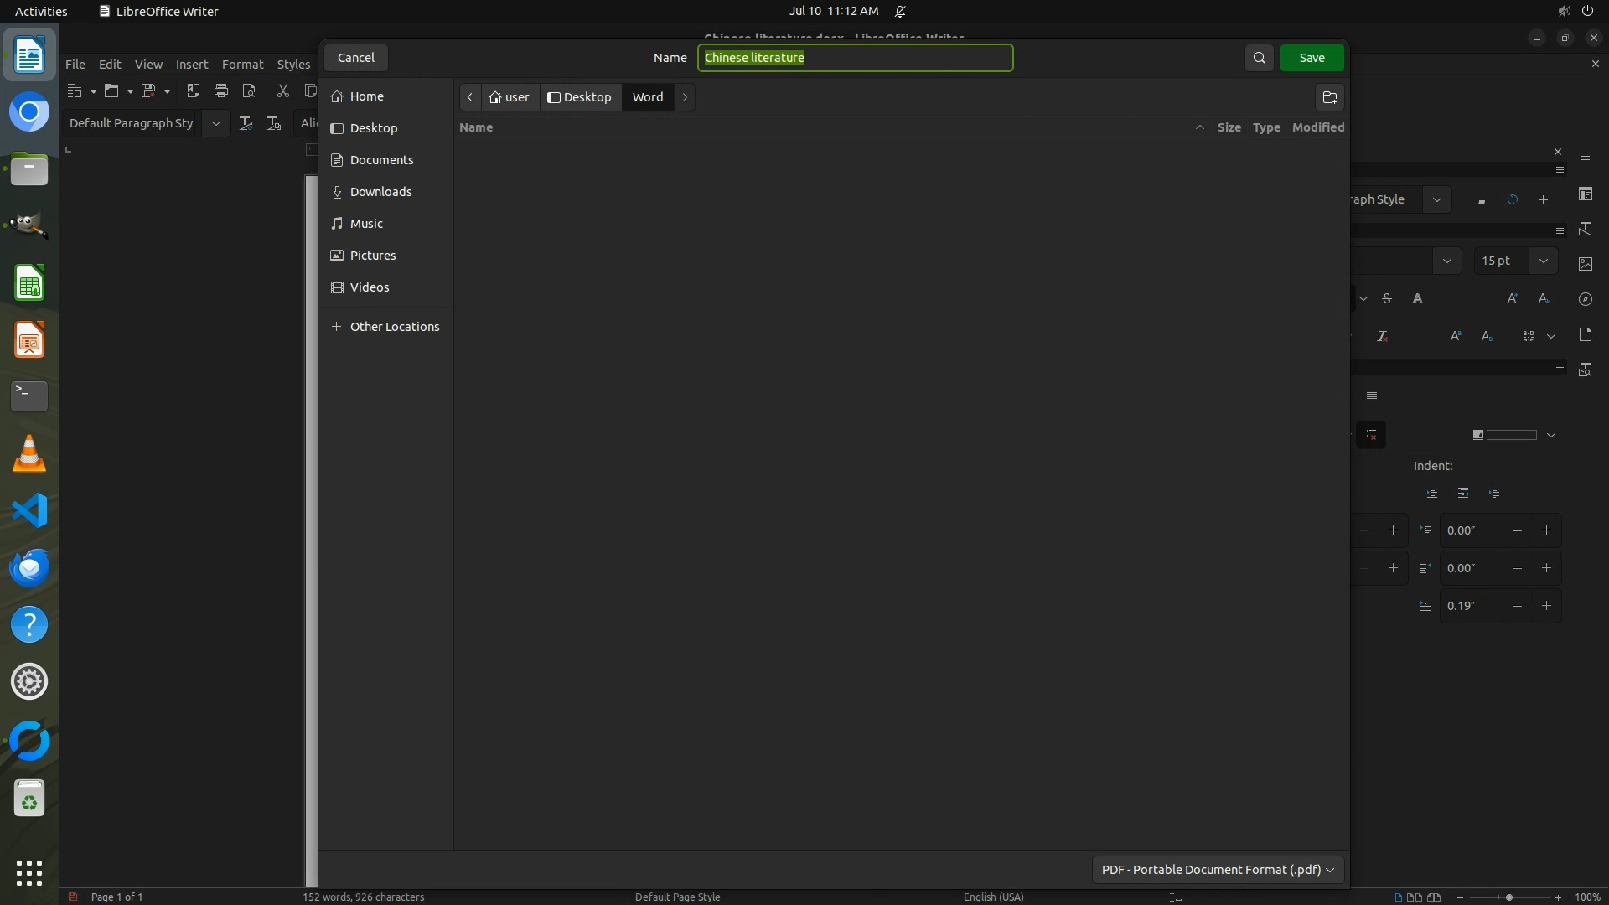1609x905 pixels.
Task: Expand the 15 pt font size dropdown
Action: point(1543,261)
